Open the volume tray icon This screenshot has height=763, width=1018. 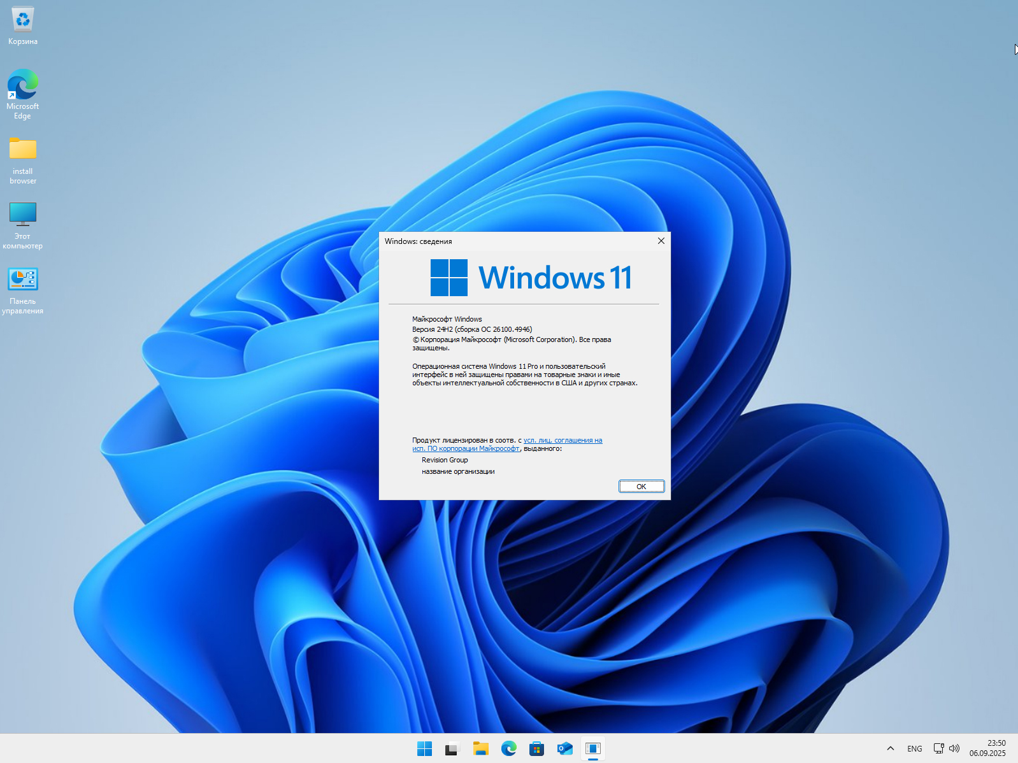tap(954, 749)
